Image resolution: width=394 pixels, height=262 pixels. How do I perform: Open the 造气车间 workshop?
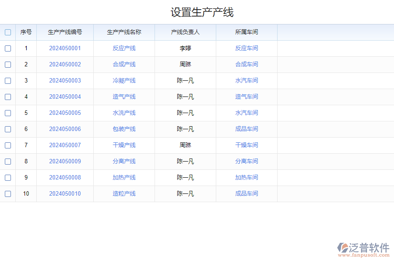pos(246,97)
